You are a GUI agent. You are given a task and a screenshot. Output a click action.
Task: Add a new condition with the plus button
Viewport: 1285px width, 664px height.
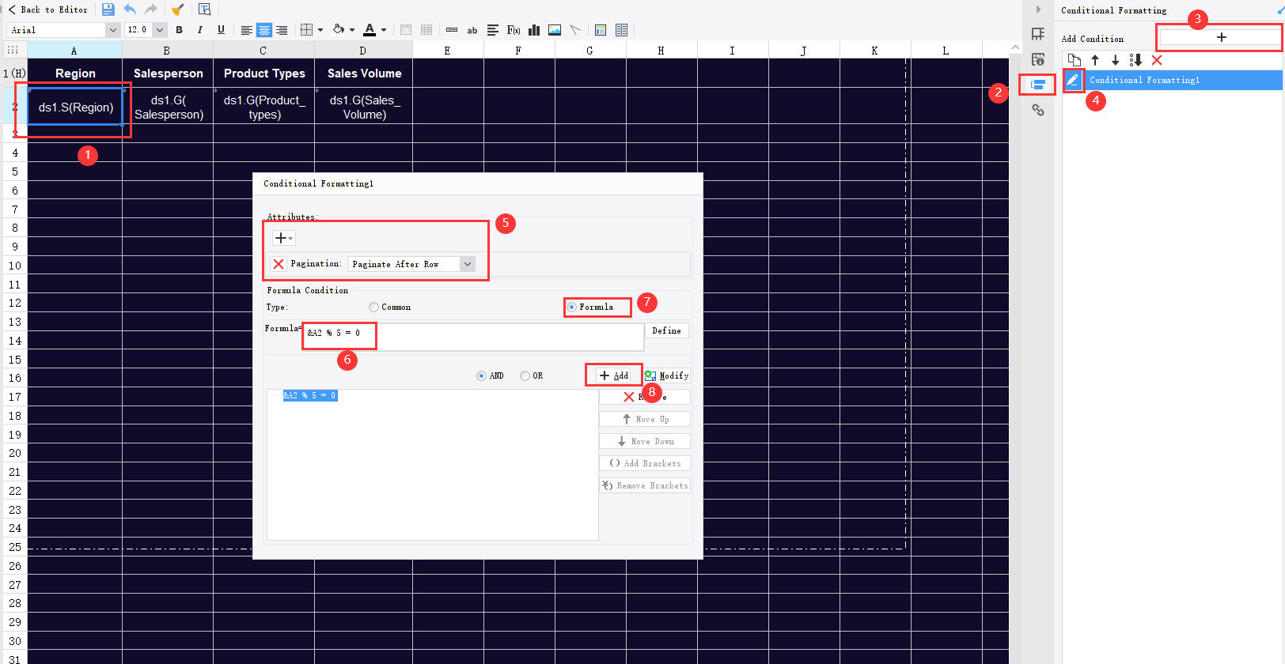tap(1221, 37)
